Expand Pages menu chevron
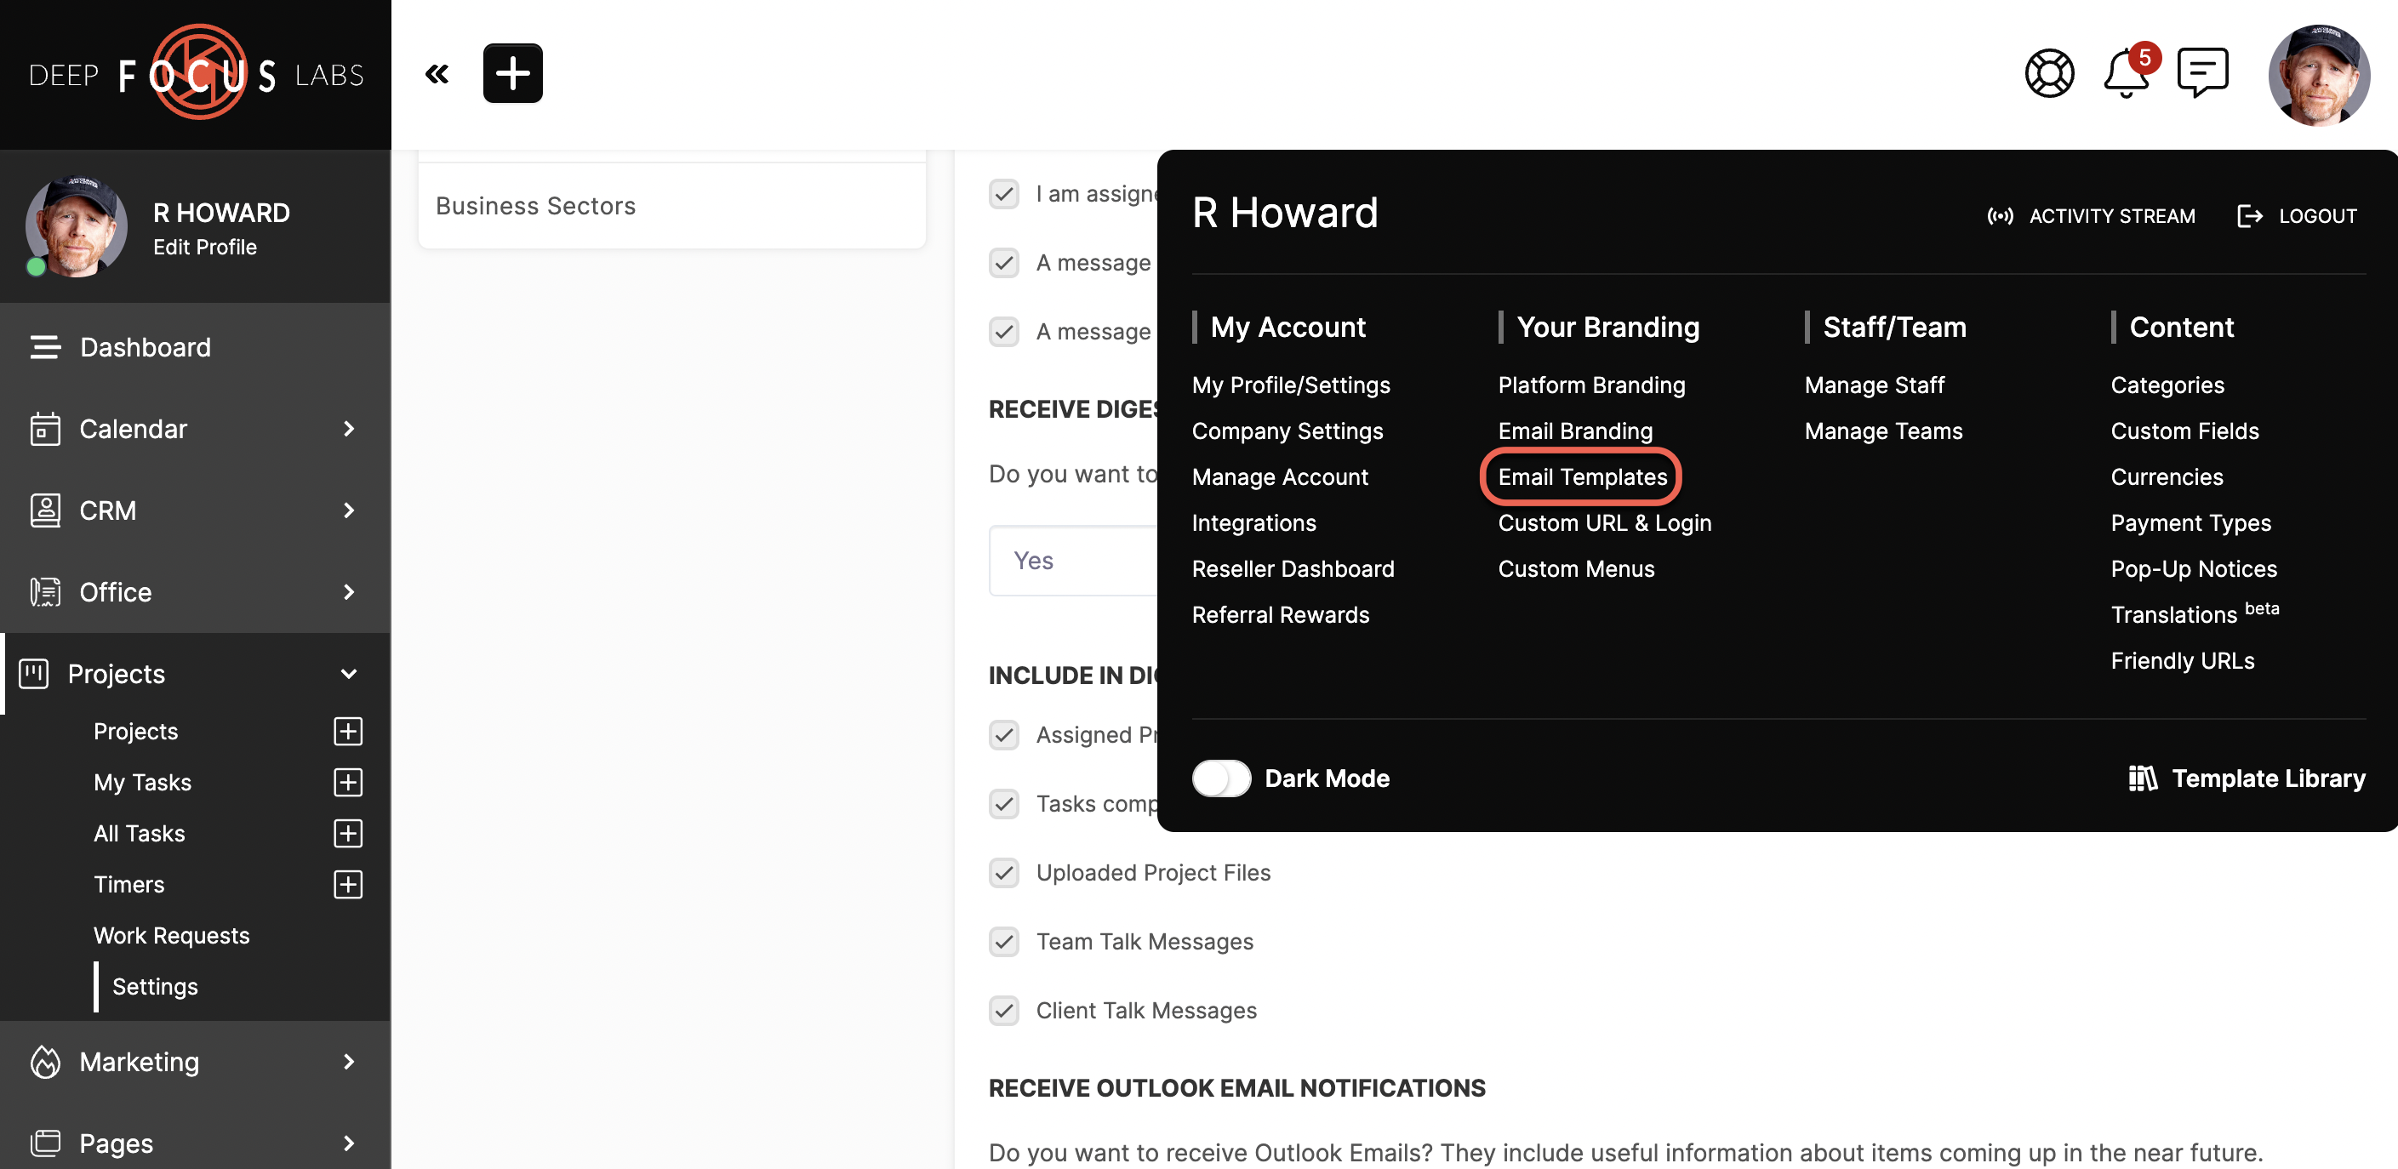This screenshot has height=1169, width=2398. tap(349, 1143)
